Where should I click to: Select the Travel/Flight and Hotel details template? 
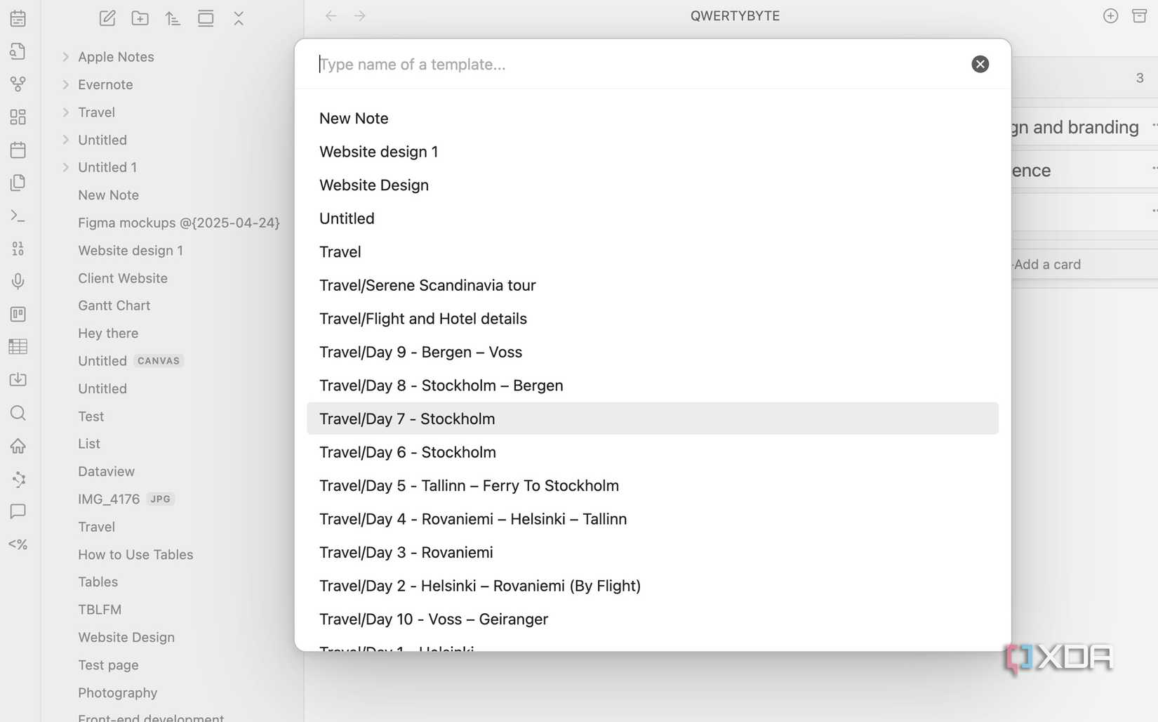[x=653, y=319]
